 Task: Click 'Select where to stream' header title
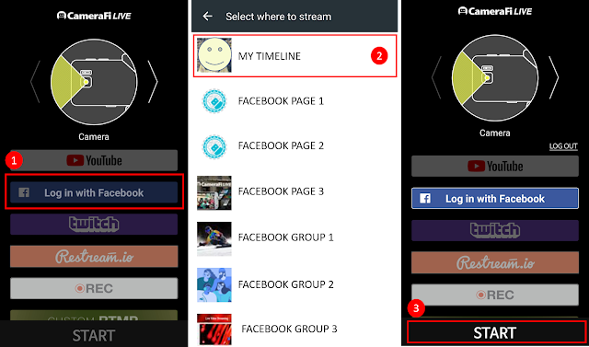click(278, 17)
